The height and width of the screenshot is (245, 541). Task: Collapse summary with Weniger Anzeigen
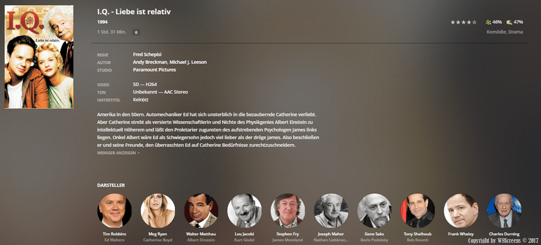click(x=118, y=153)
